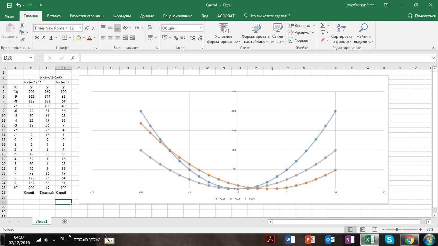Open the text orientation tool
438x246 pixels.
pyautogui.click(x=125, y=28)
